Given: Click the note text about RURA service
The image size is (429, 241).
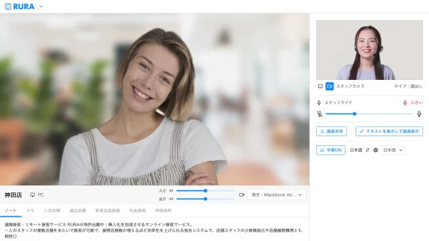Looking at the screenshot, I should pos(153,231).
